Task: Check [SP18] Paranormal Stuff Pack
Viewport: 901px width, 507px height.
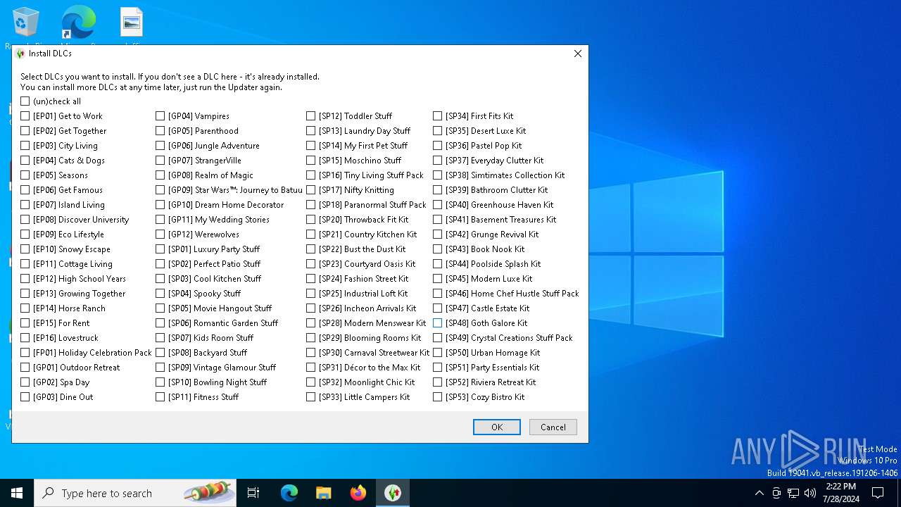Action: 311,205
